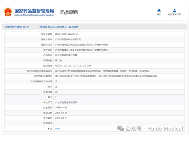Open 政务服务门户 via the person icon

click(x=174, y=10)
